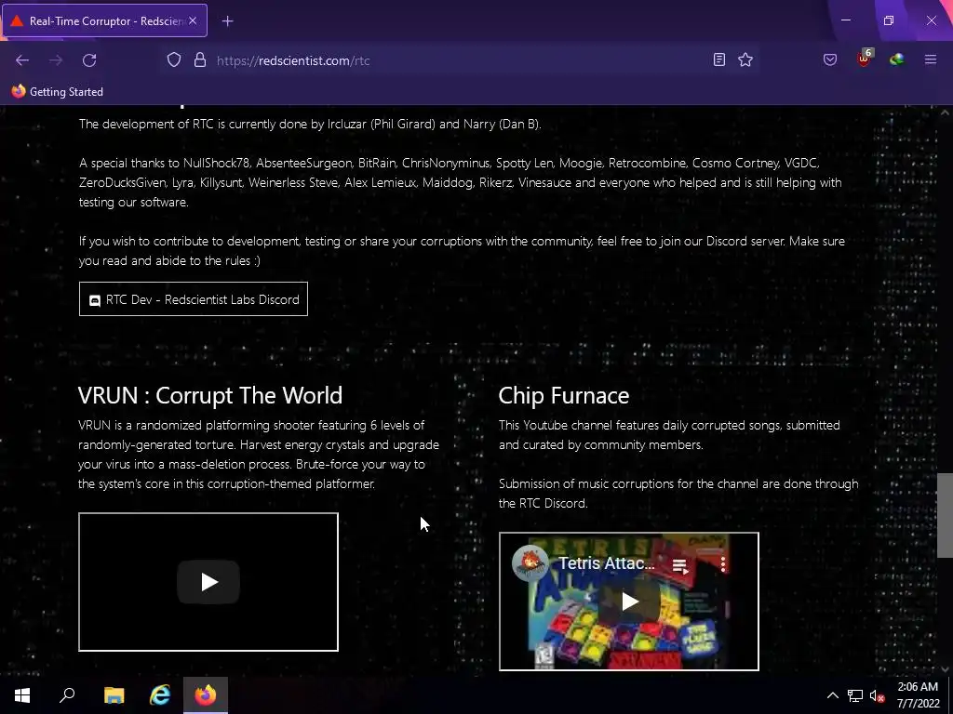Click the Chip Furnace heading

pos(564,395)
